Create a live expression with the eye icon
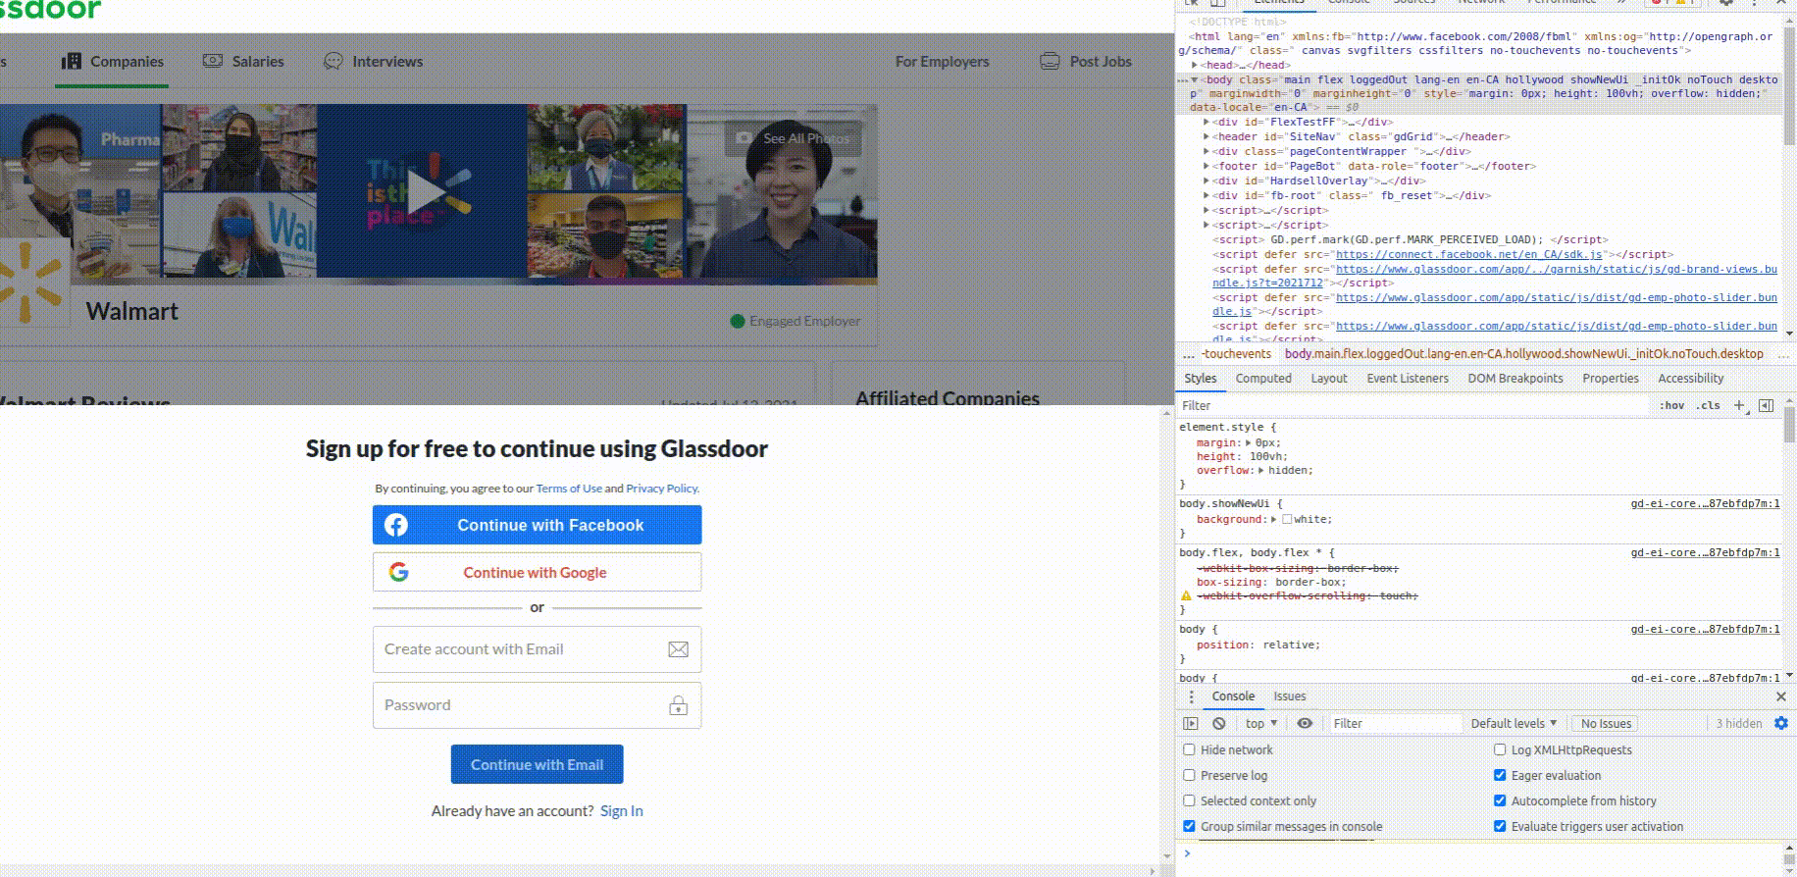 [x=1305, y=723]
